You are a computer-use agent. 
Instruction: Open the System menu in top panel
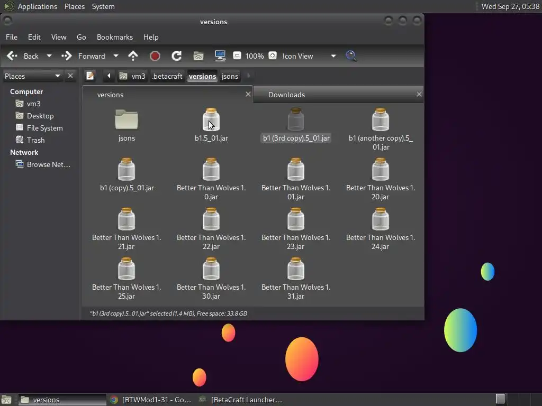click(x=103, y=6)
